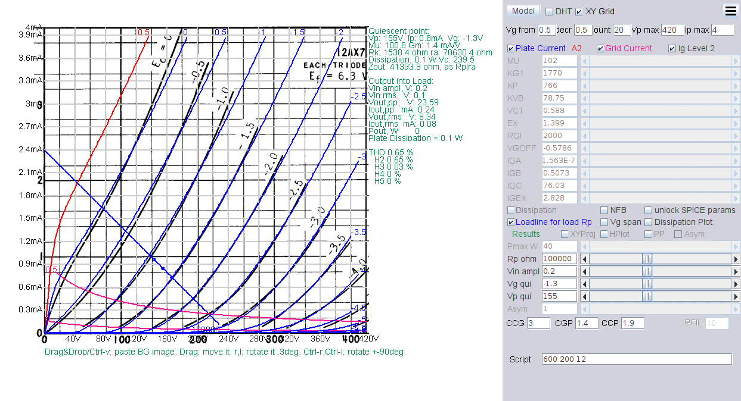This screenshot has width=741, height=401.
Task: Click right arrow of Rp ohm slider
Action: point(736,259)
